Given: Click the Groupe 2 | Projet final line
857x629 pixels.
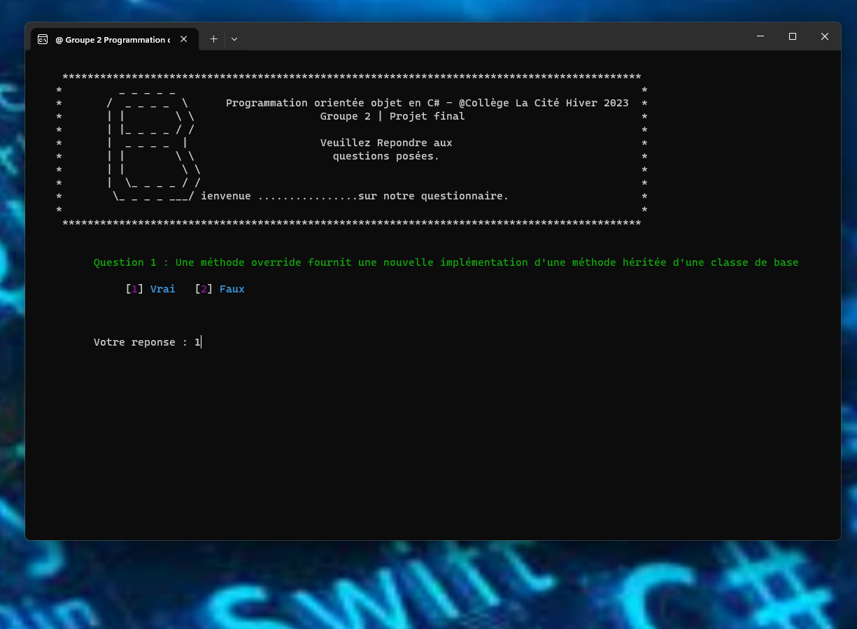Looking at the screenshot, I should tap(392, 116).
